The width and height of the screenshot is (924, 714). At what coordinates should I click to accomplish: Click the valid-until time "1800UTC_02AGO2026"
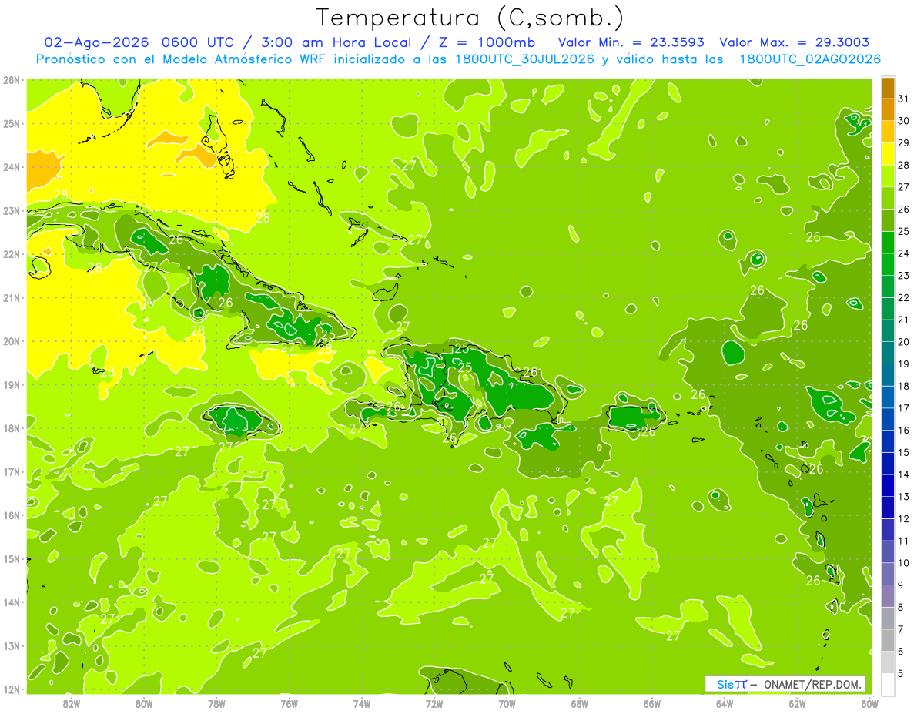pos(810,59)
